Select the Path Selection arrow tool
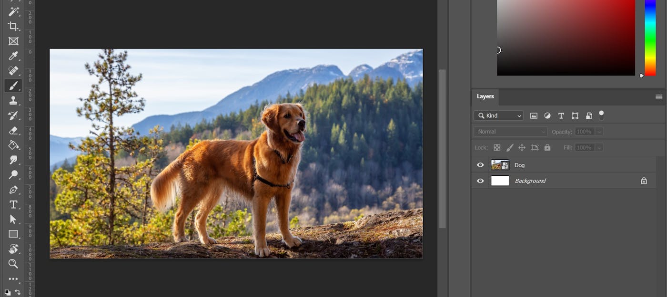This screenshot has width=667, height=297. coord(13,219)
